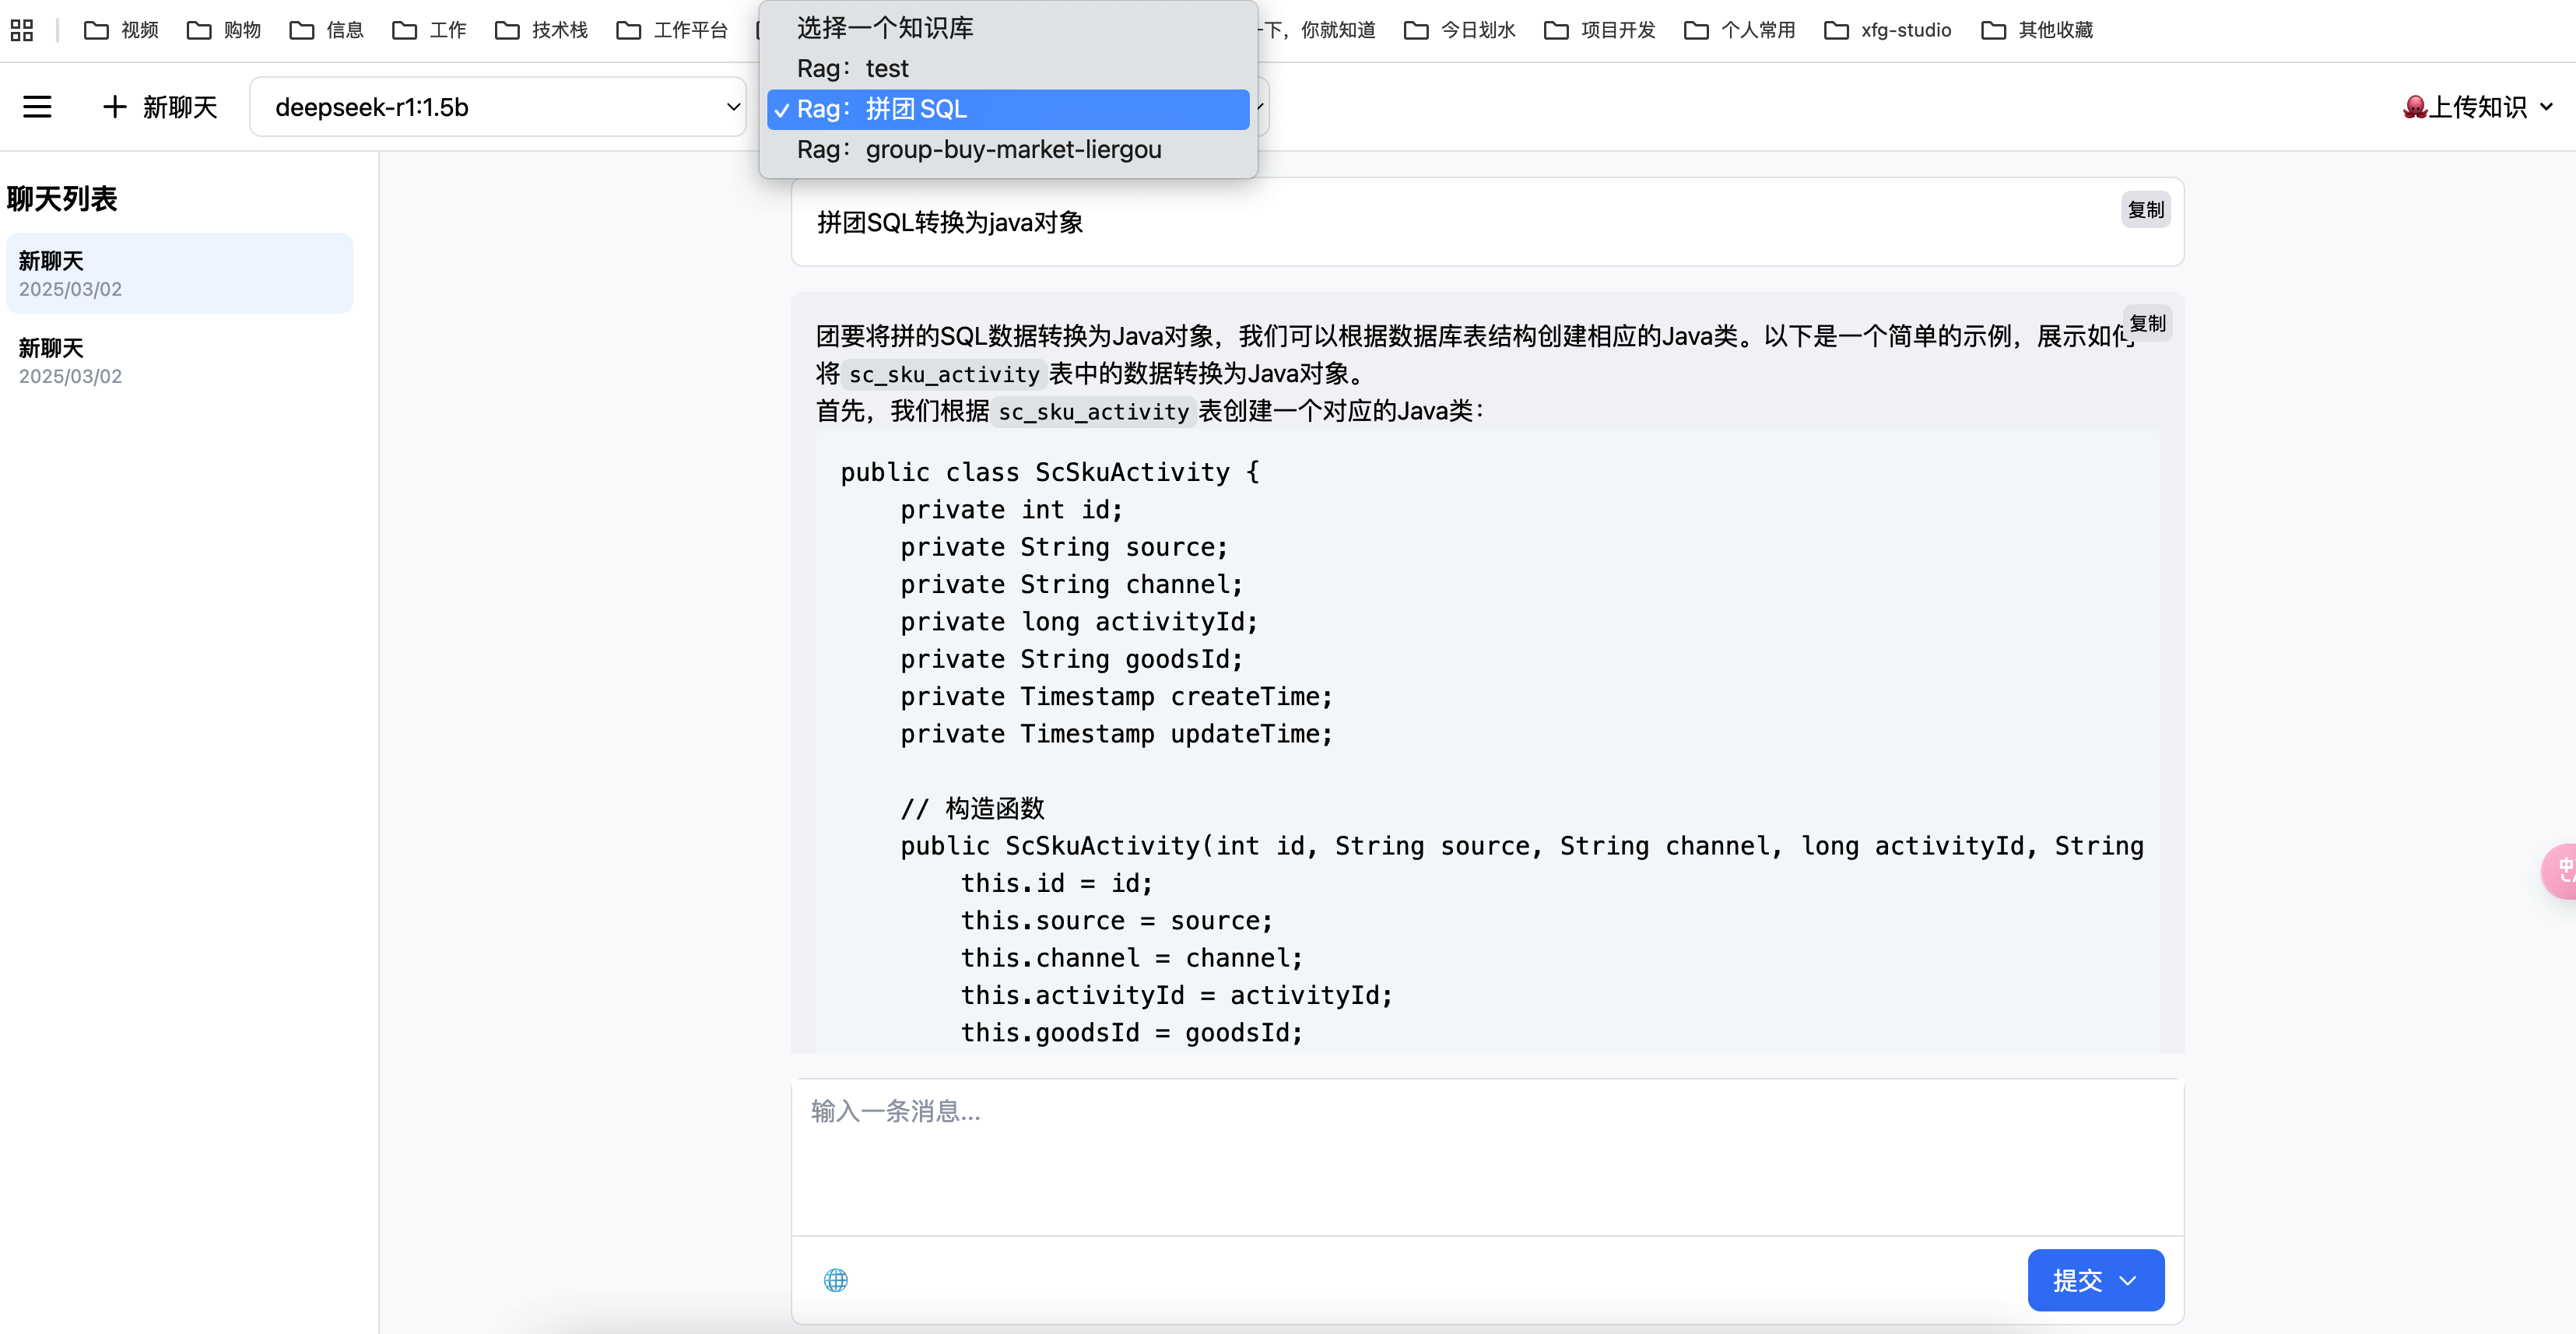Image resolution: width=2576 pixels, height=1334 pixels.
Task: Select the first 新聊天 conversation in list
Action: [x=180, y=273]
